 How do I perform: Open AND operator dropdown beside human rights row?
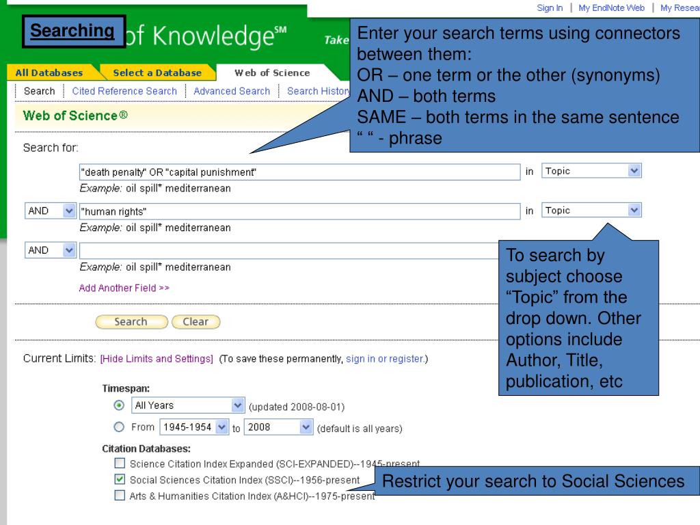(51, 211)
